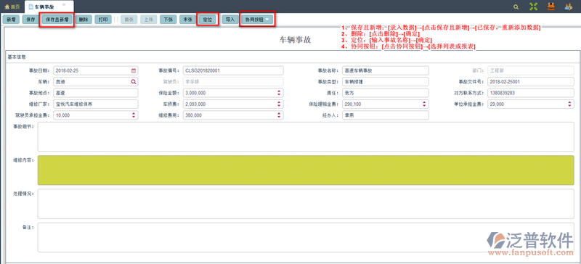The image size is (581, 264).
Task: Switch to the 首页 tab
Action: [x=12, y=7]
